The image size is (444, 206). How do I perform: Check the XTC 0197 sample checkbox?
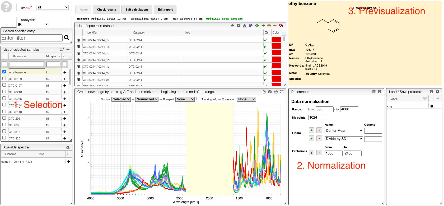4,85
